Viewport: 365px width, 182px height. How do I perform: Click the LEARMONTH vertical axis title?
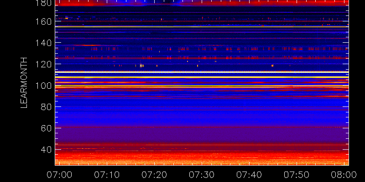tap(24, 83)
